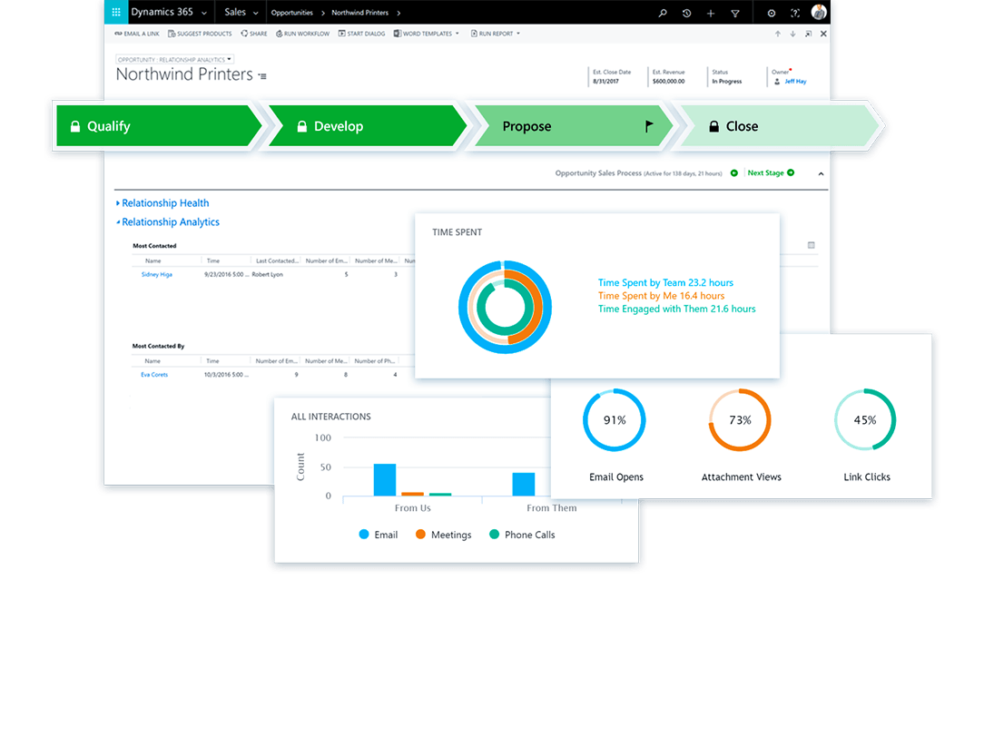
Task: Open the Dynamics 365 app launcher grid
Action: click(x=116, y=13)
